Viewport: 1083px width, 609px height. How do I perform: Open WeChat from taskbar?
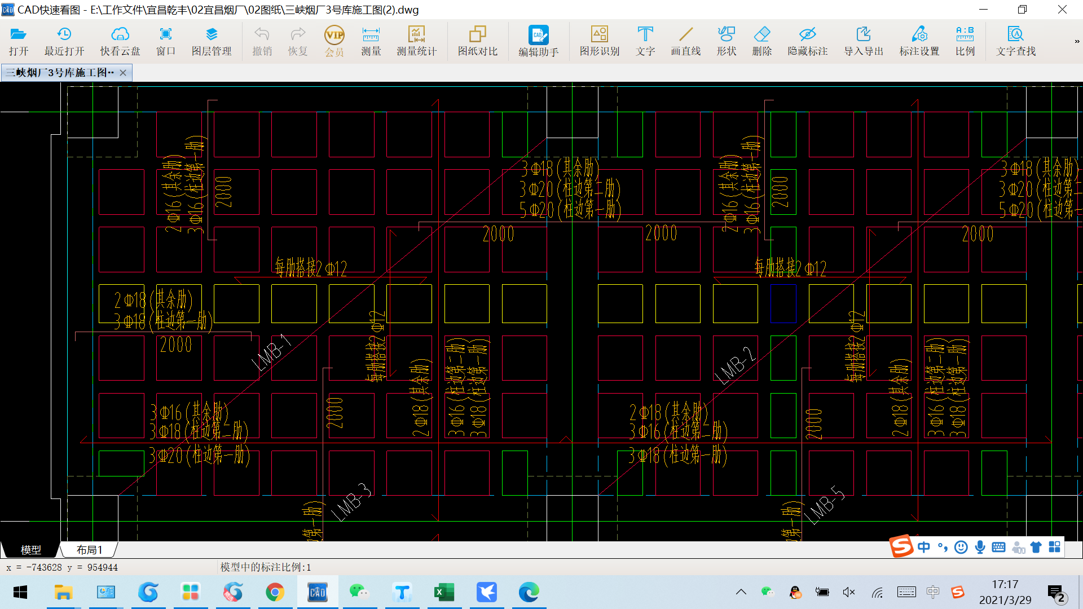point(359,592)
